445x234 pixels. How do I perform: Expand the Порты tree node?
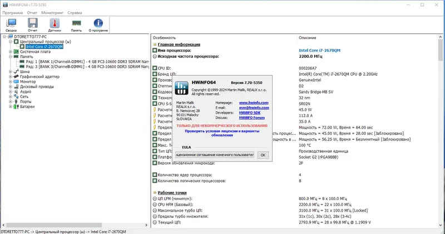tap(11, 101)
